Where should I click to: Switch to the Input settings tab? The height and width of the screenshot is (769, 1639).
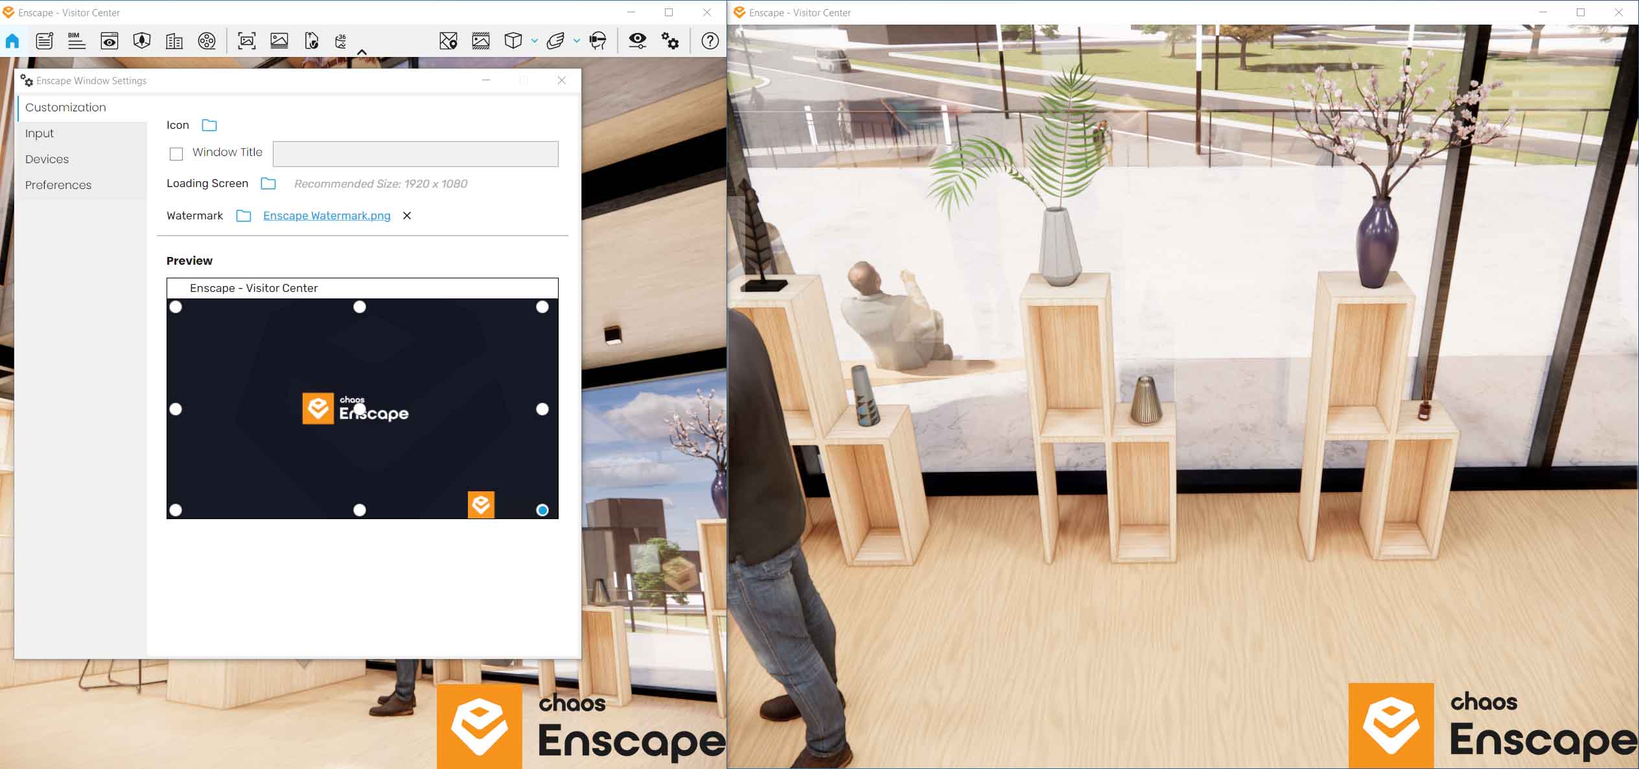pos(40,133)
